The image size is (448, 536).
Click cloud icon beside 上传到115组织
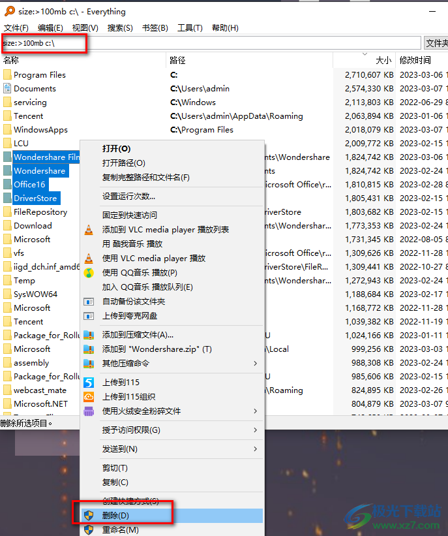(x=89, y=396)
